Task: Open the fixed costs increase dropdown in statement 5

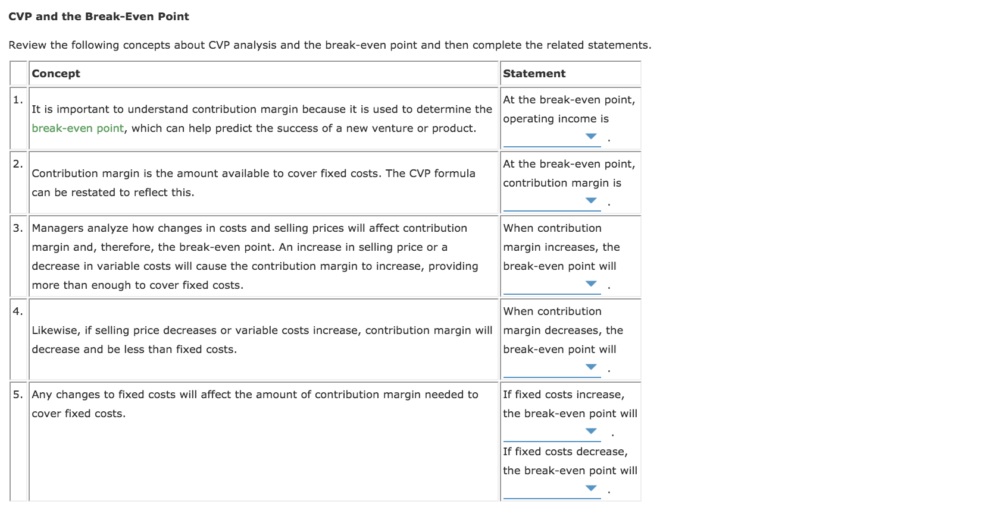Action: 591,432
